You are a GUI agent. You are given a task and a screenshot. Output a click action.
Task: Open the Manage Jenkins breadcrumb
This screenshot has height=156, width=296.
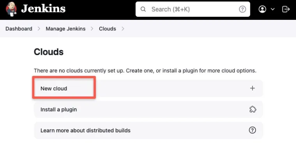point(65,29)
